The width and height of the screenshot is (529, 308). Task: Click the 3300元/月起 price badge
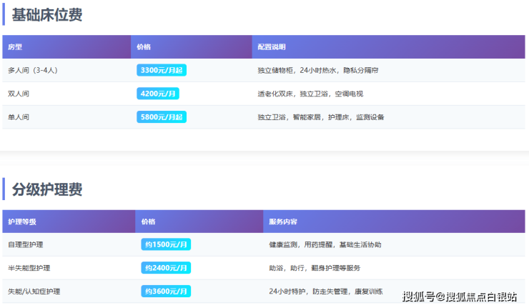click(x=162, y=70)
